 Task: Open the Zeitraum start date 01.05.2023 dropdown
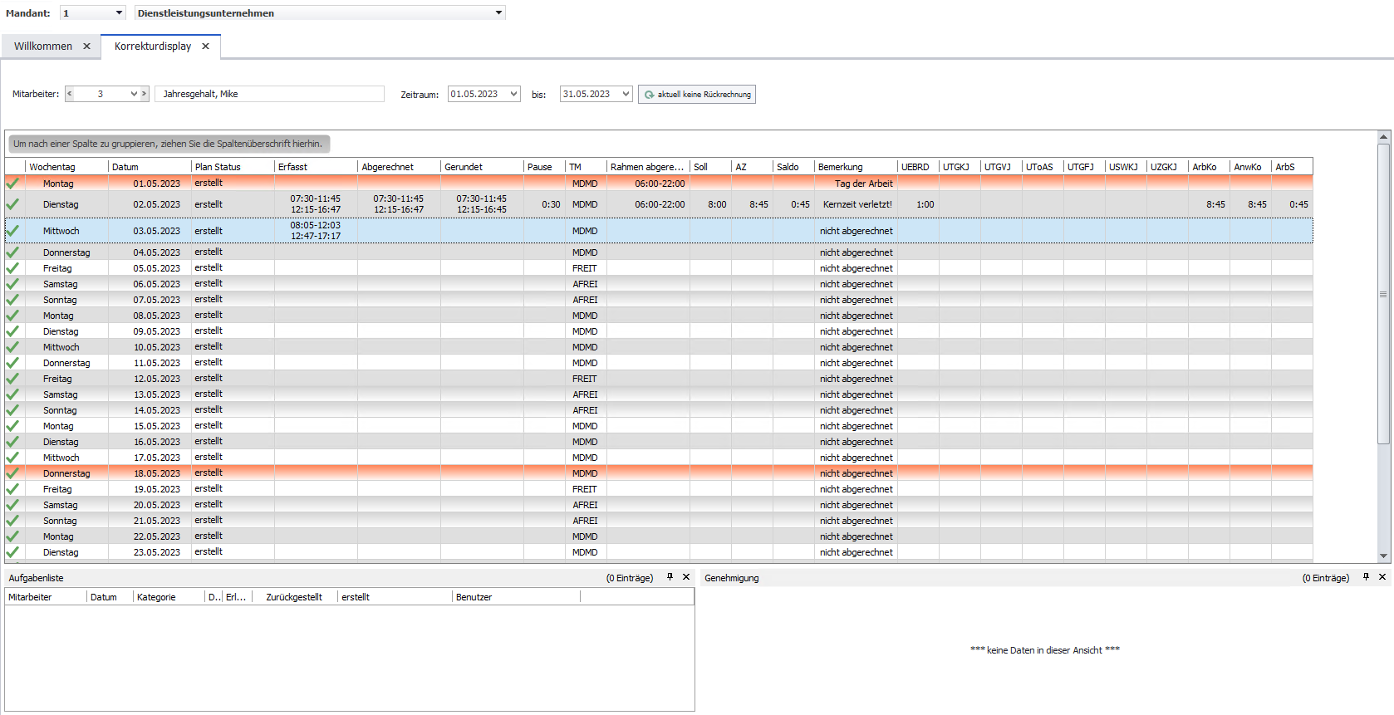point(513,94)
